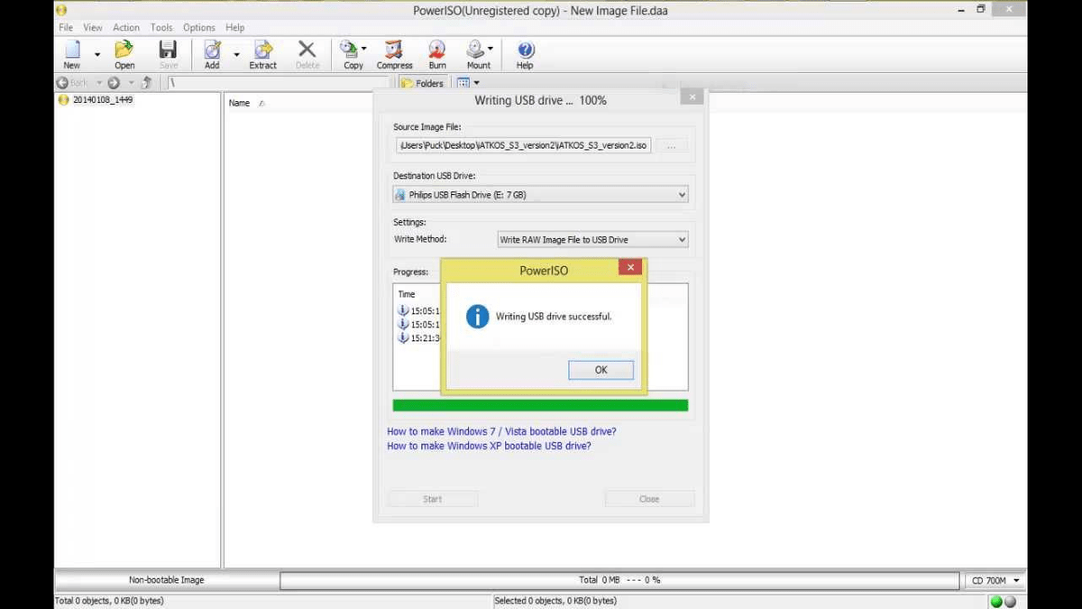This screenshot has height=609, width=1082.
Task: Open the Tools menu
Action: point(161,28)
